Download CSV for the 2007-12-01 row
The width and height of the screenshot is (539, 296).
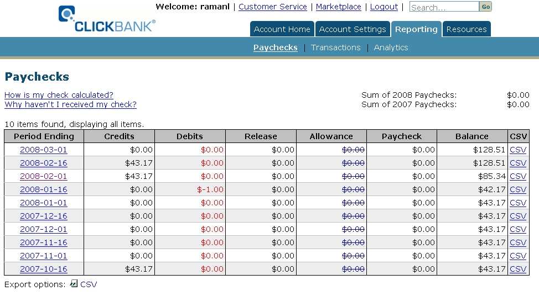point(518,230)
